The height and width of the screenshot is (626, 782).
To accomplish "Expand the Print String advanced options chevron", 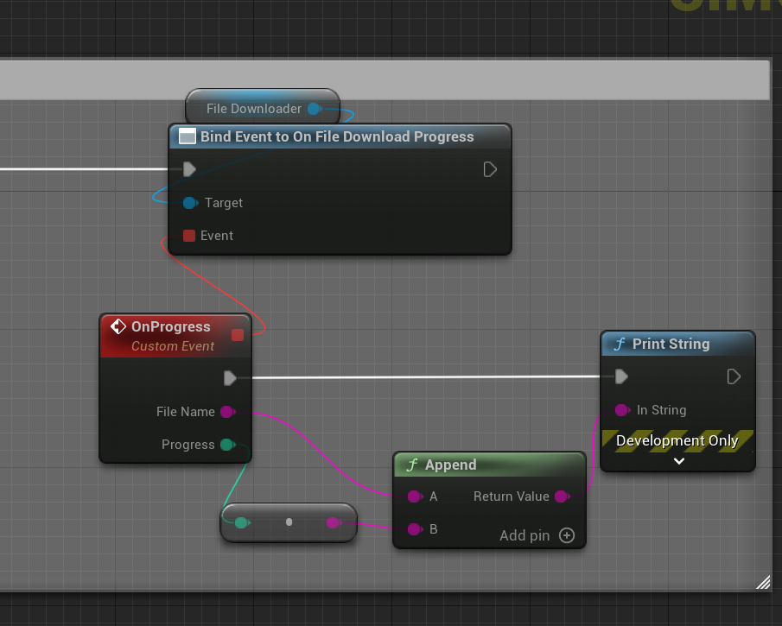I will click(x=679, y=461).
